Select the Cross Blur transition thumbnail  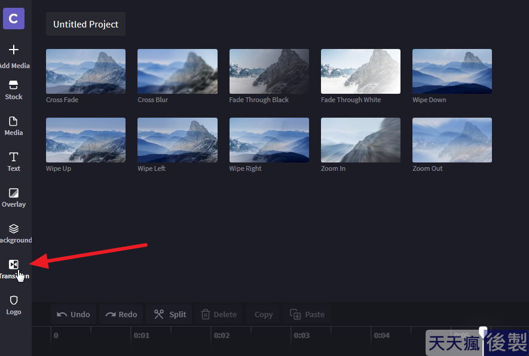[x=178, y=71]
